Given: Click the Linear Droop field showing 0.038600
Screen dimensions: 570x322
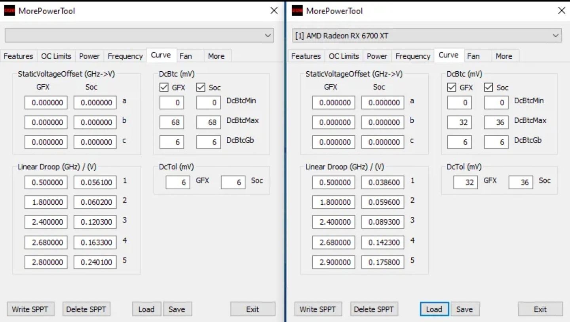Looking at the screenshot, I should (383, 183).
